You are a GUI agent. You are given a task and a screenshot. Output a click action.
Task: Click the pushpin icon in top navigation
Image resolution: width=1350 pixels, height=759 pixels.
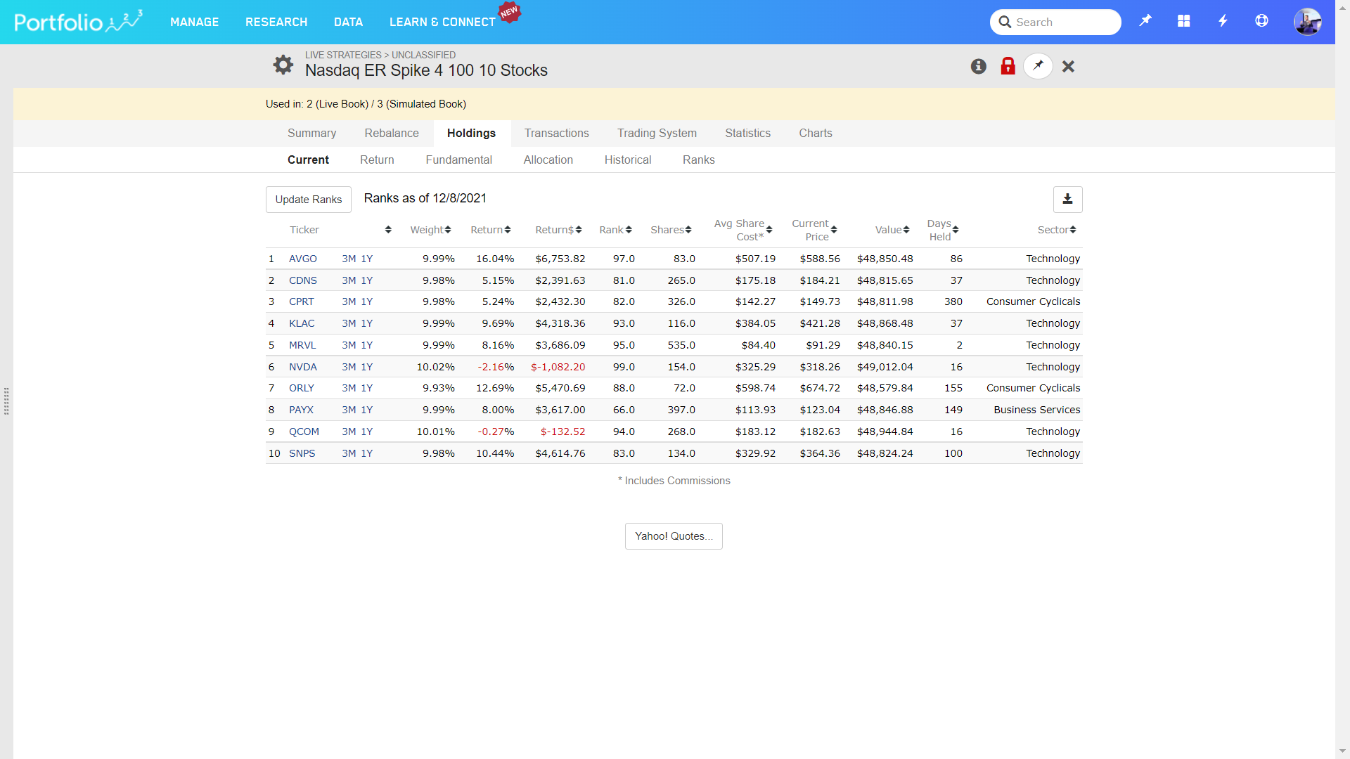(x=1145, y=21)
